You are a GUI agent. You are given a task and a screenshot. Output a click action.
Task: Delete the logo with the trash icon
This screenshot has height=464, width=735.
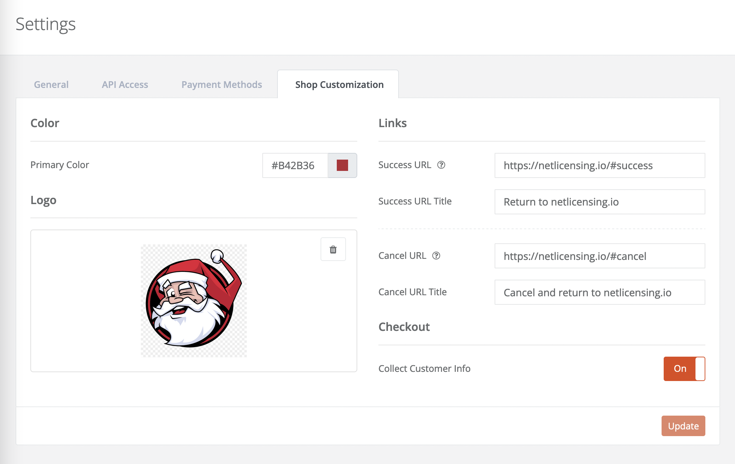click(333, 249)
